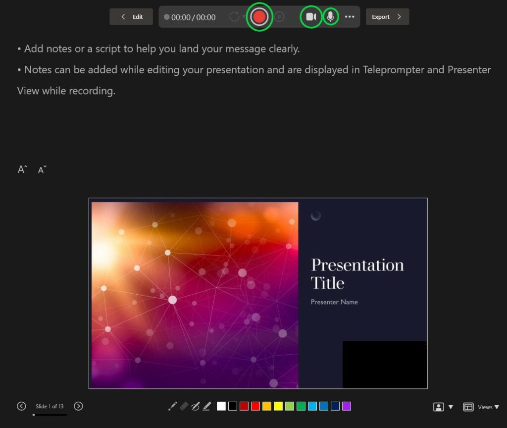507x428 pixels.
Task: Select the highlighter tool
Action: click(x=207, y=406)
